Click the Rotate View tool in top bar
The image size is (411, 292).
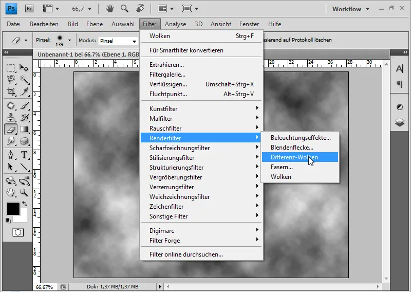(x=140, y=9)
